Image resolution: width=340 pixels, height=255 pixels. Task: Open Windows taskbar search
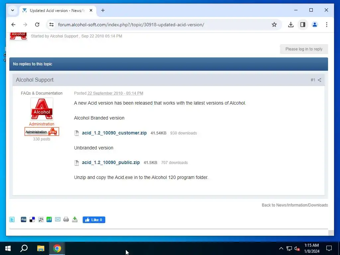point(24,248)
